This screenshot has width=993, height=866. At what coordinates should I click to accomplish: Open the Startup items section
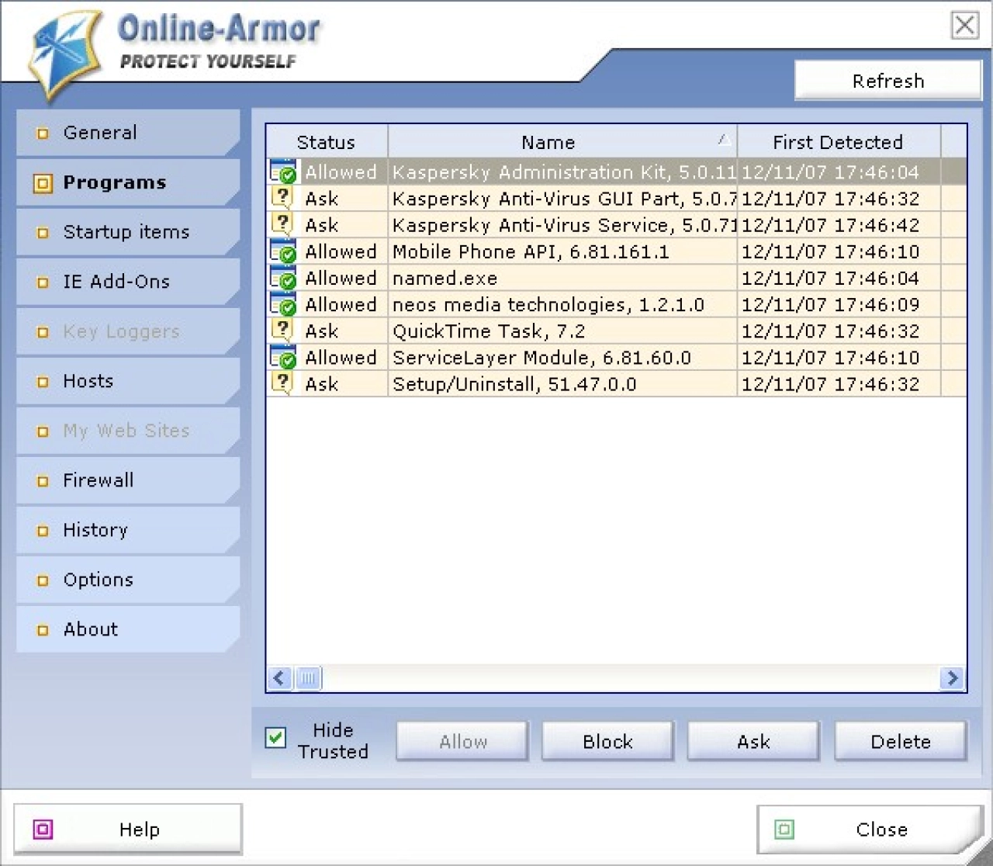[128, 232]
